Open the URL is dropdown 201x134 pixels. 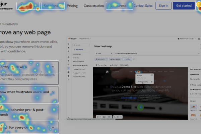[x=104, y=54]
